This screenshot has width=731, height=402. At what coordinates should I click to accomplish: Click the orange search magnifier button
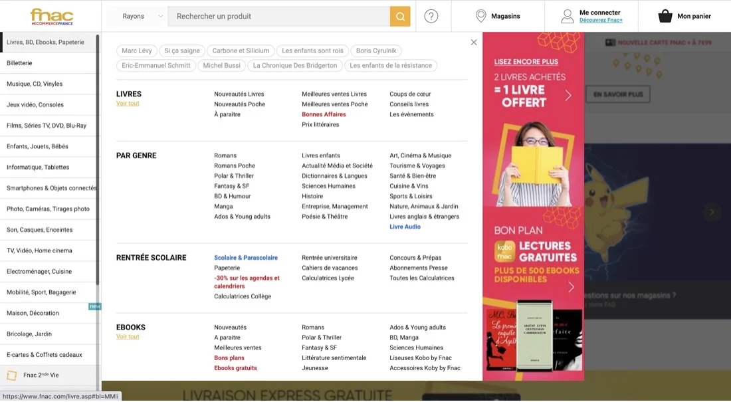(x=400, y=17)
